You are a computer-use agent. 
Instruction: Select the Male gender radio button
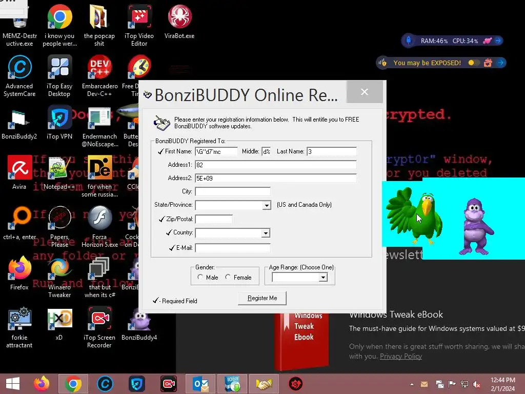(x=200, y=277)
